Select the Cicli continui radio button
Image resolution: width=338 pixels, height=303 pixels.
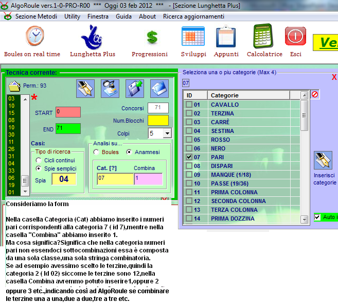click(x=39, y=160)
